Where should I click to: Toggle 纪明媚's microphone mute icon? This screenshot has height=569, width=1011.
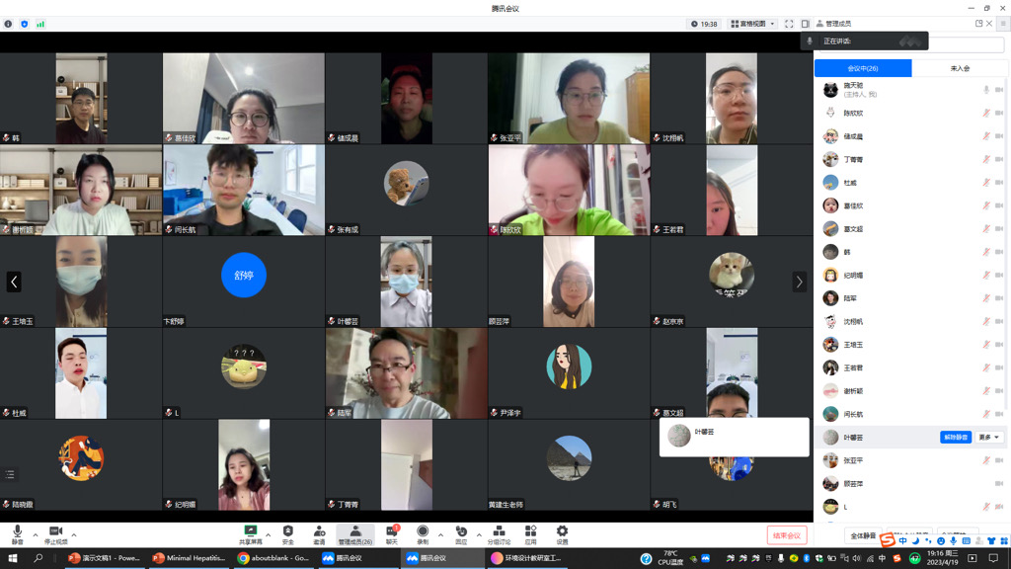coord(986,276)
